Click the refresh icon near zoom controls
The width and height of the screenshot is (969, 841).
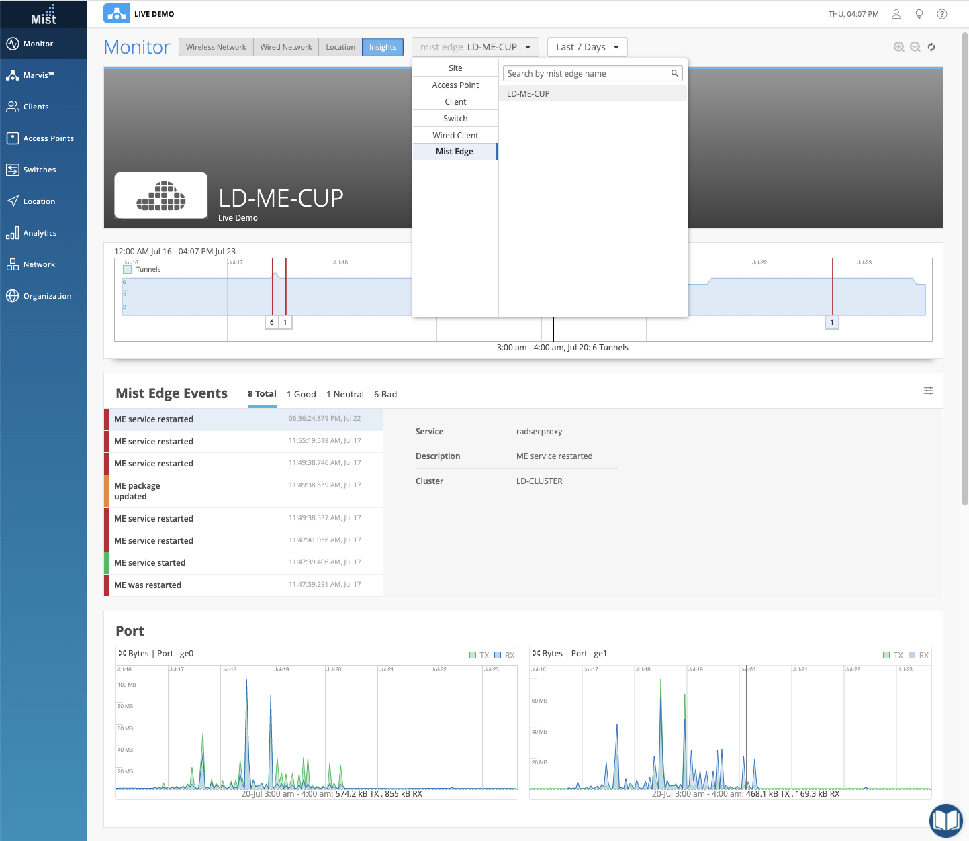click(x=931, y=47)
